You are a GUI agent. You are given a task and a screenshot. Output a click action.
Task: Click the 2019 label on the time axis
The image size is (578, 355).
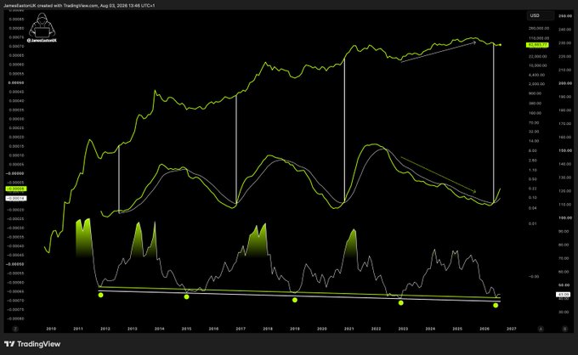(x=295, y=329)
